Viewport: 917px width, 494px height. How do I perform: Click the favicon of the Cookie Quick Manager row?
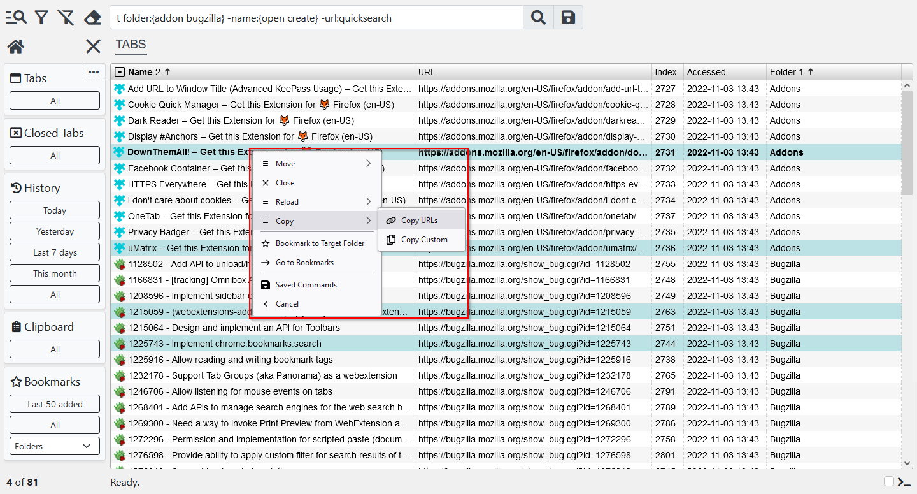pos(119,105)
